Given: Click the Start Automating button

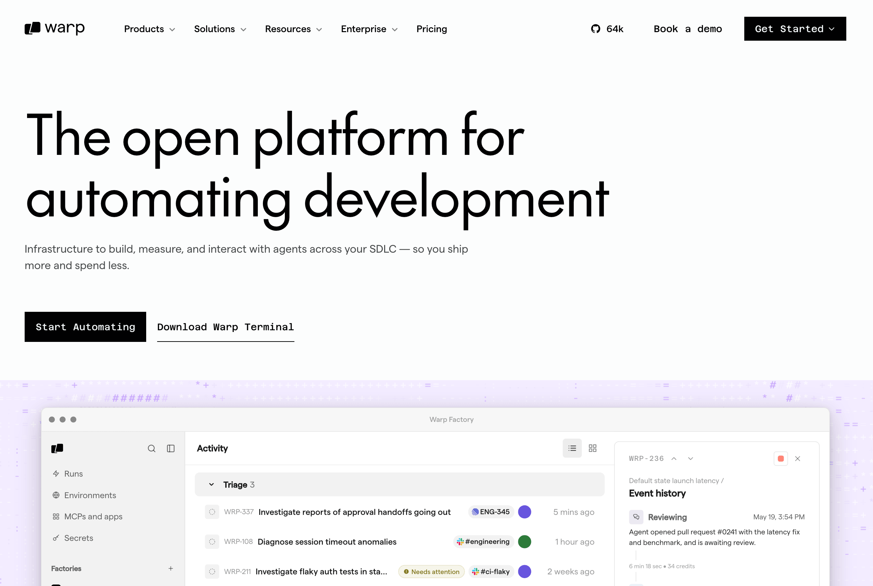Looking at the screenshot, I should point(85,327).
